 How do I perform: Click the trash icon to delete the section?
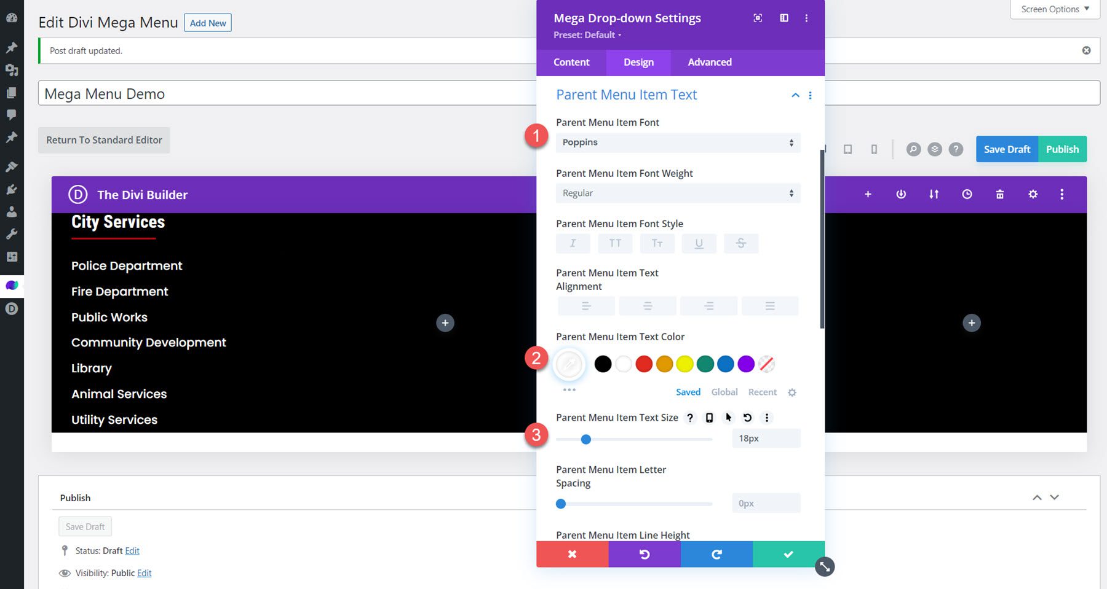click(1000, 194)
